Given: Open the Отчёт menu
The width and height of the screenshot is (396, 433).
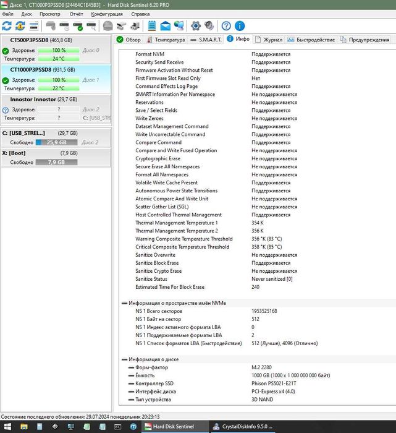Looking at the screenshot, I should coord(76,14).
